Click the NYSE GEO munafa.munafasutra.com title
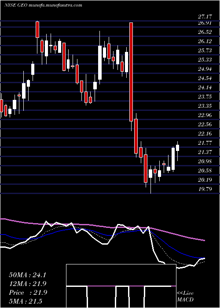Screen dimensions: 220x308 click(43, 5)
